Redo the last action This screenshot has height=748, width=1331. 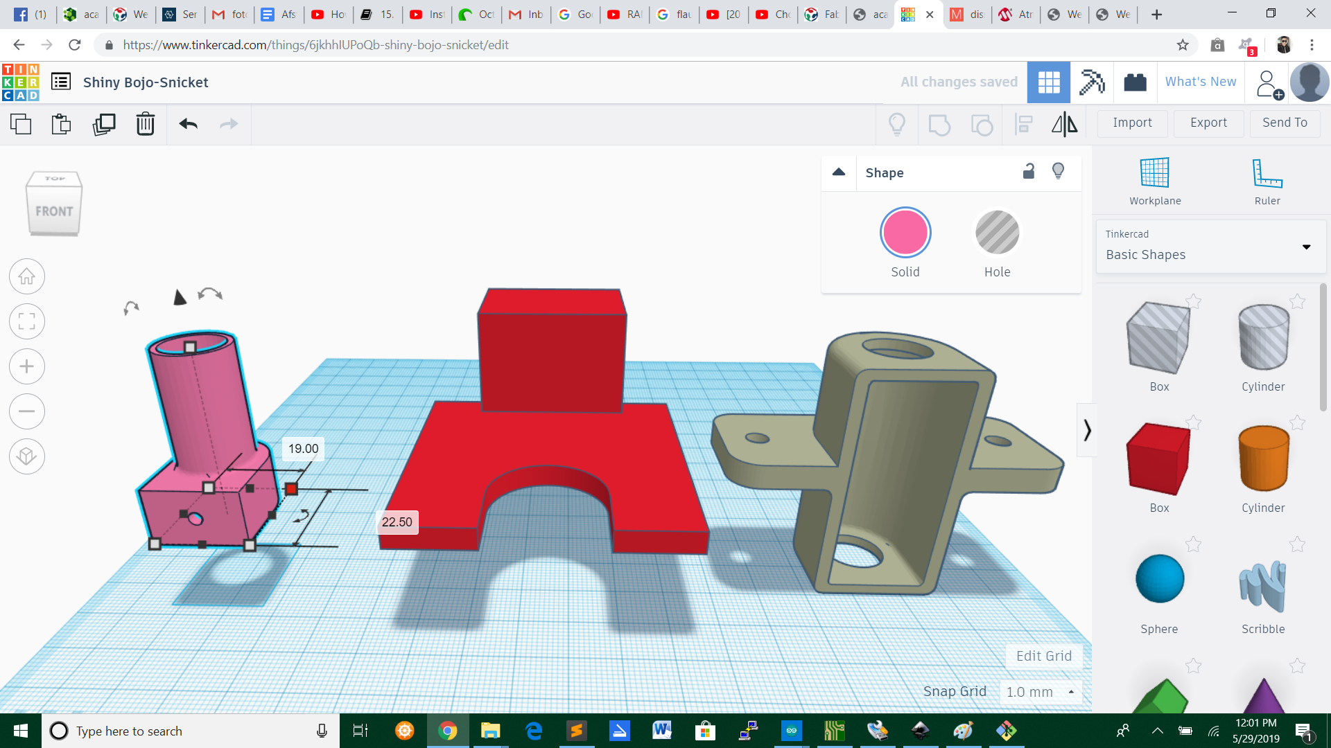(229, 124)
